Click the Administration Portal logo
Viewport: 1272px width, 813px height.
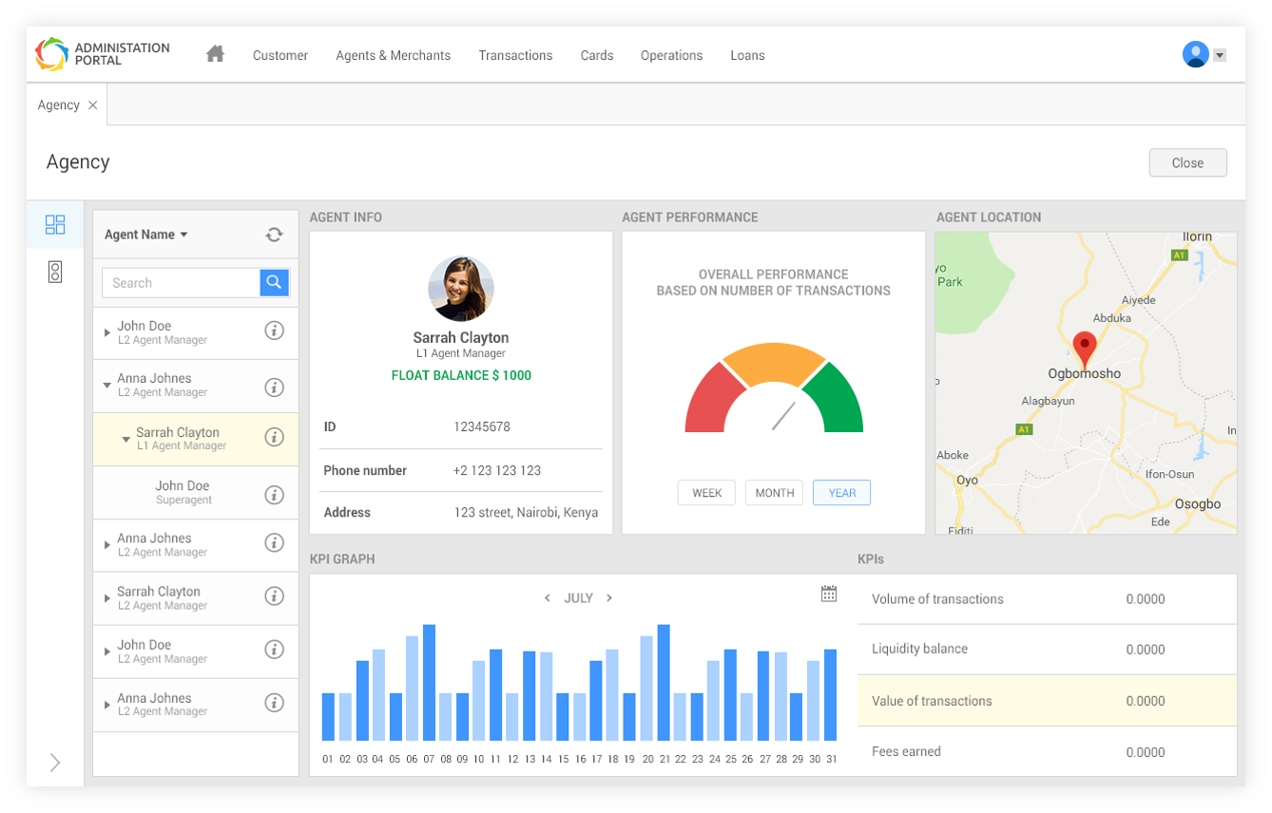[103, 54]
